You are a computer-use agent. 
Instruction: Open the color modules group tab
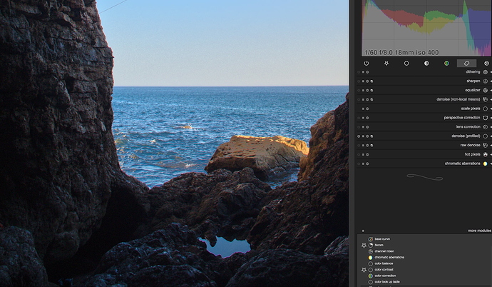pyautogui.click(x=446, y=63)
